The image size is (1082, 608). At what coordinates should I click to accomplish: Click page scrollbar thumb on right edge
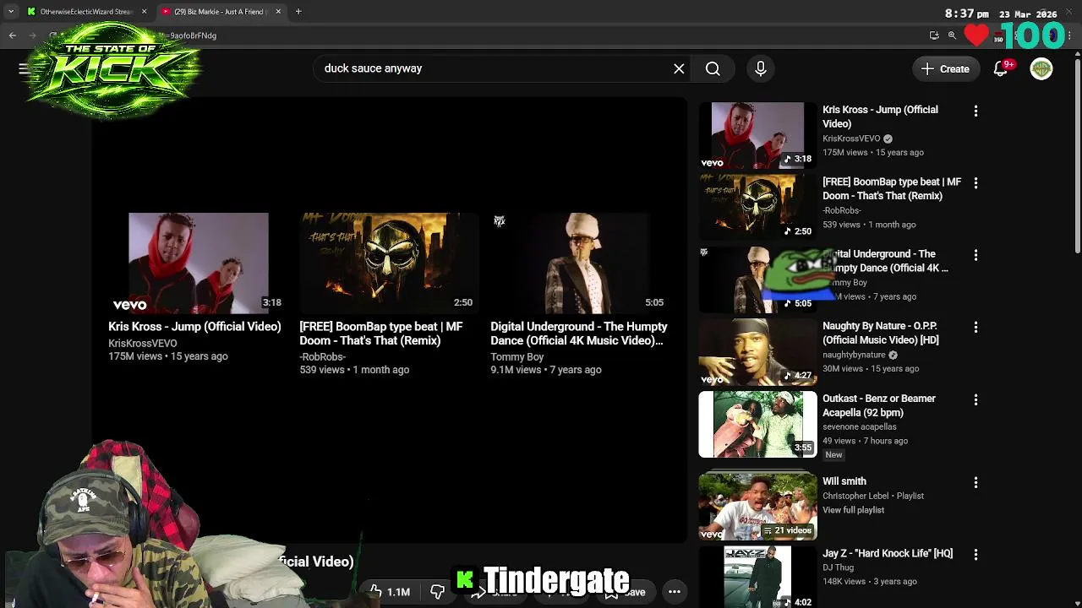tap(1077, 156)
